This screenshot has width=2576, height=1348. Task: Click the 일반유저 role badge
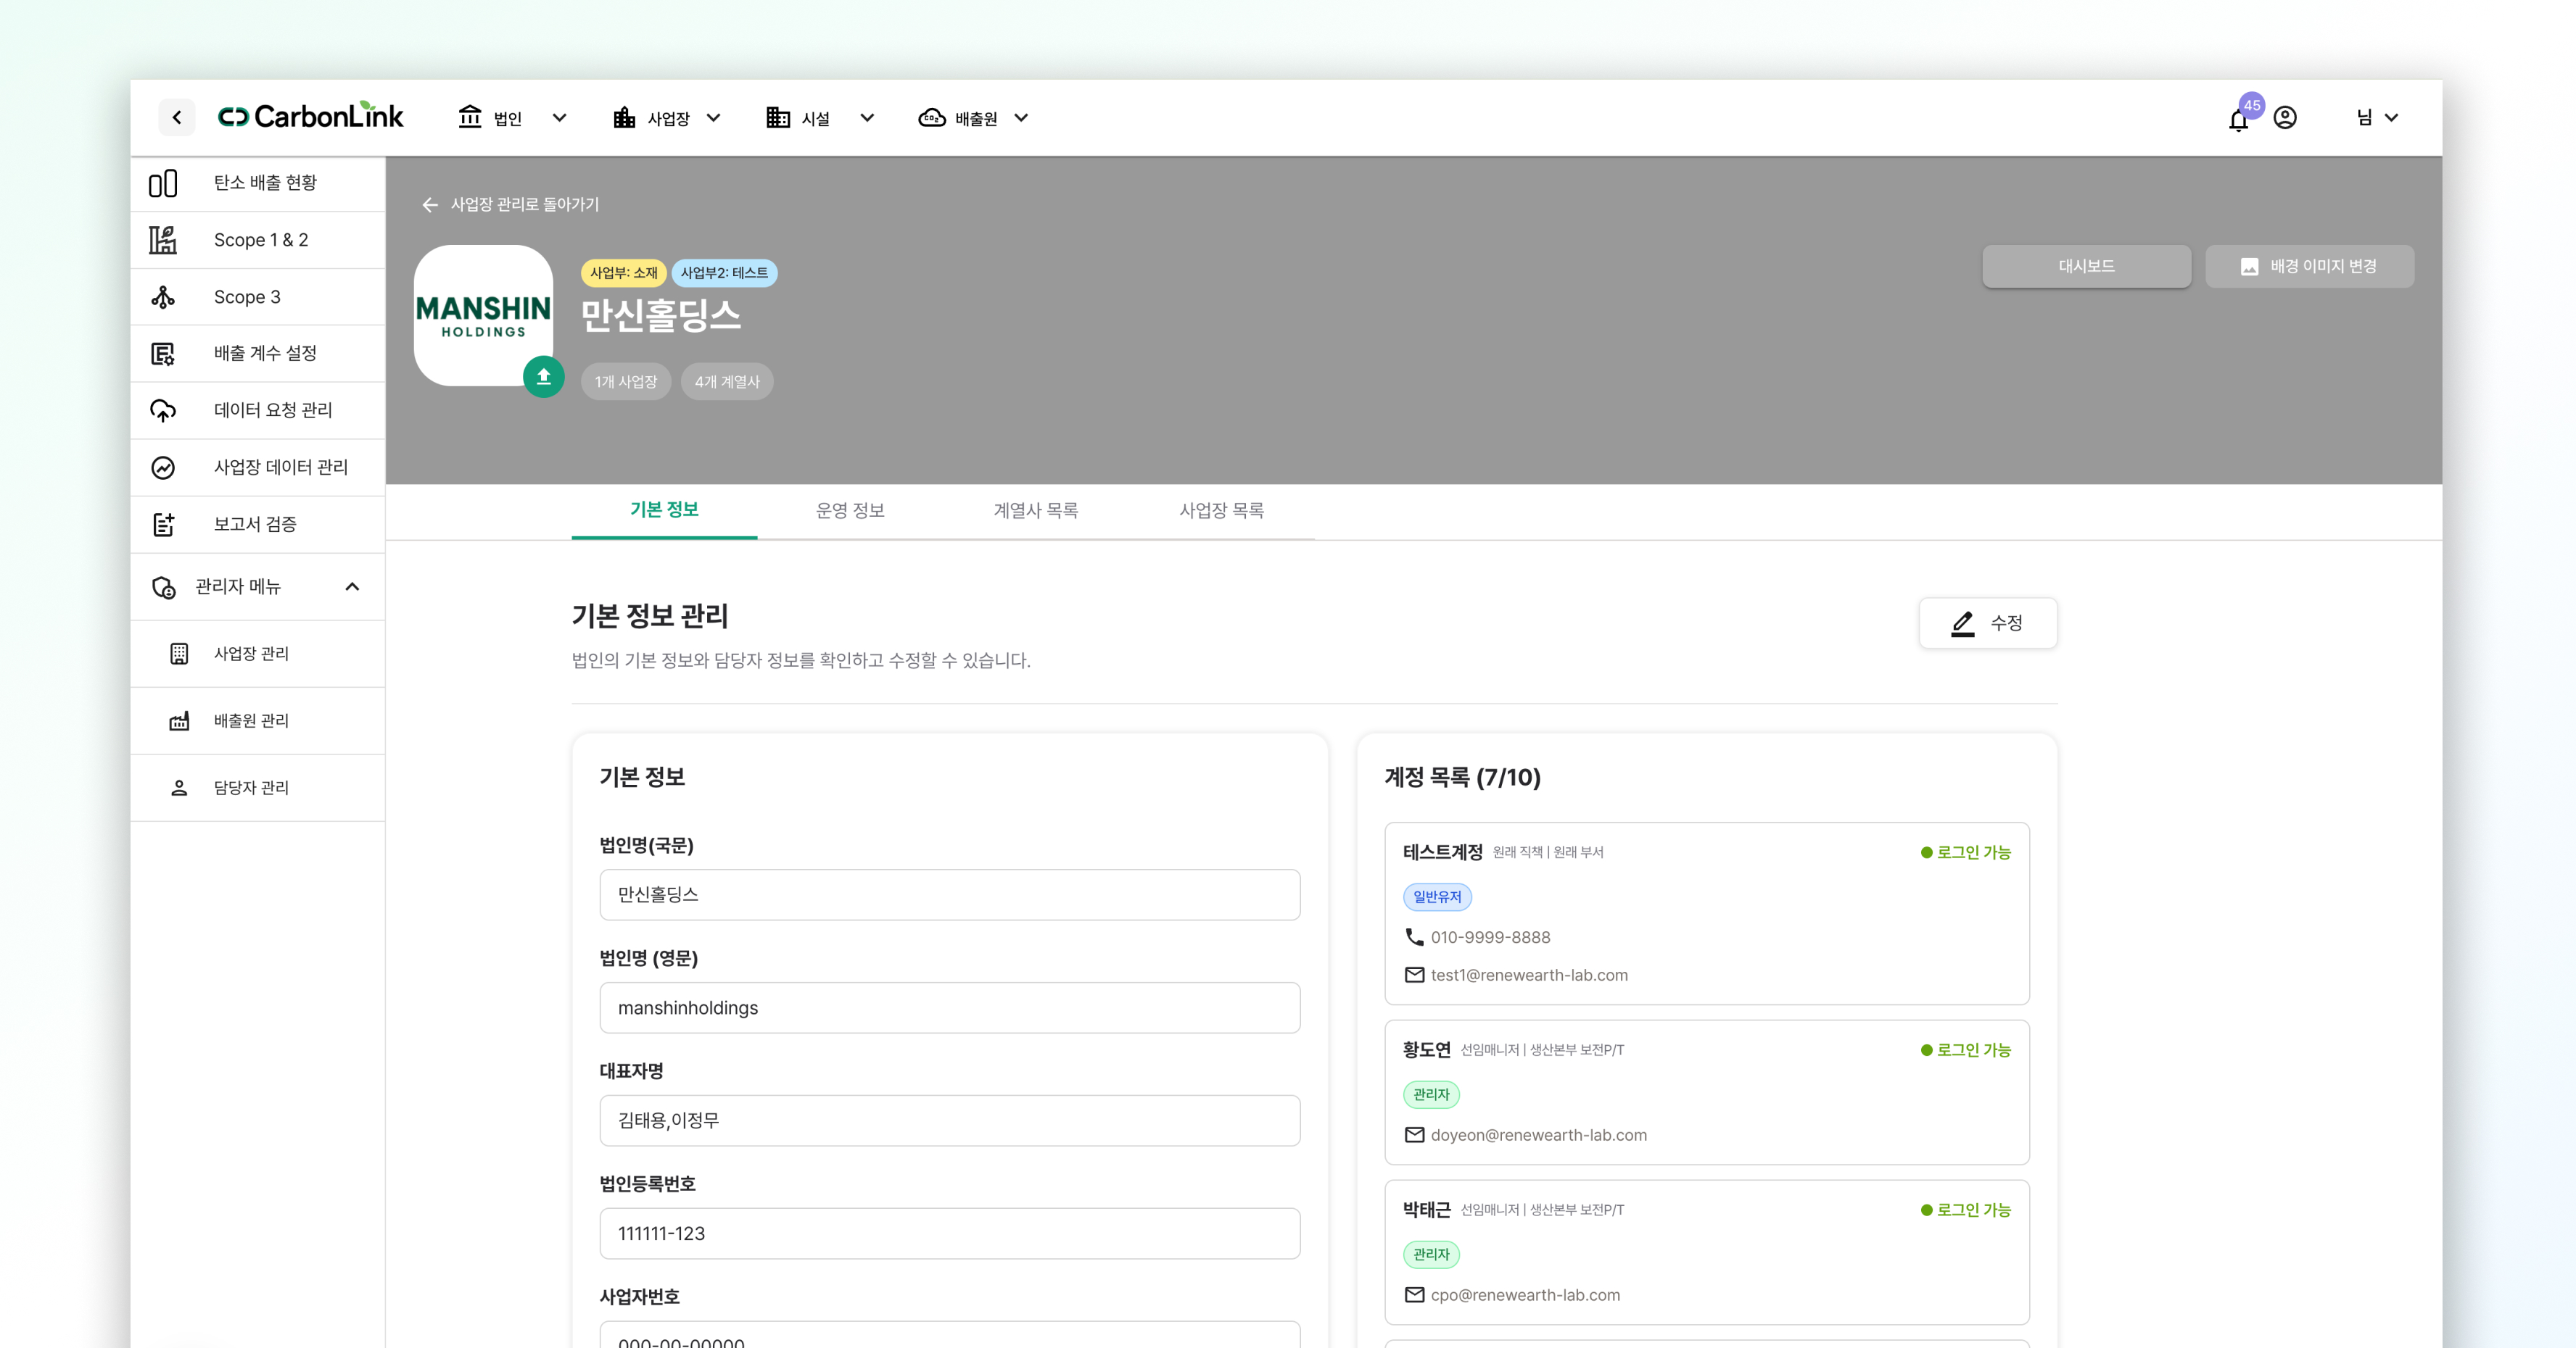(1437, 896)
